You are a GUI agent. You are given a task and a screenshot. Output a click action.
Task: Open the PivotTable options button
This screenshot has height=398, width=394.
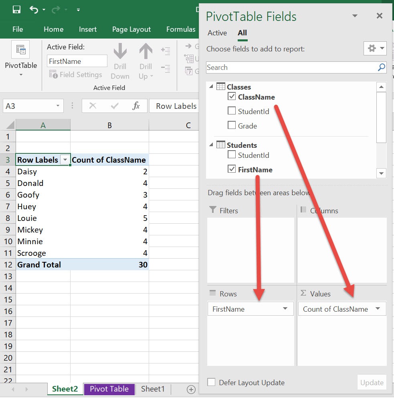coord(21,59)
